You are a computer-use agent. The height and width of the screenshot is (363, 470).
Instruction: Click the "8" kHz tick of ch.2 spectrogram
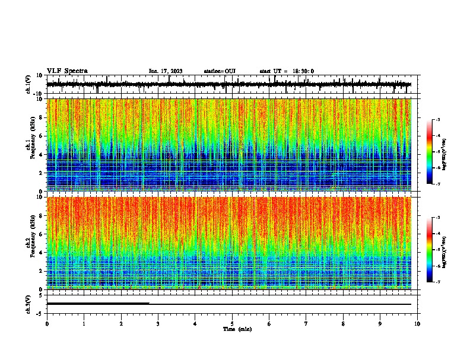(41, 216)
